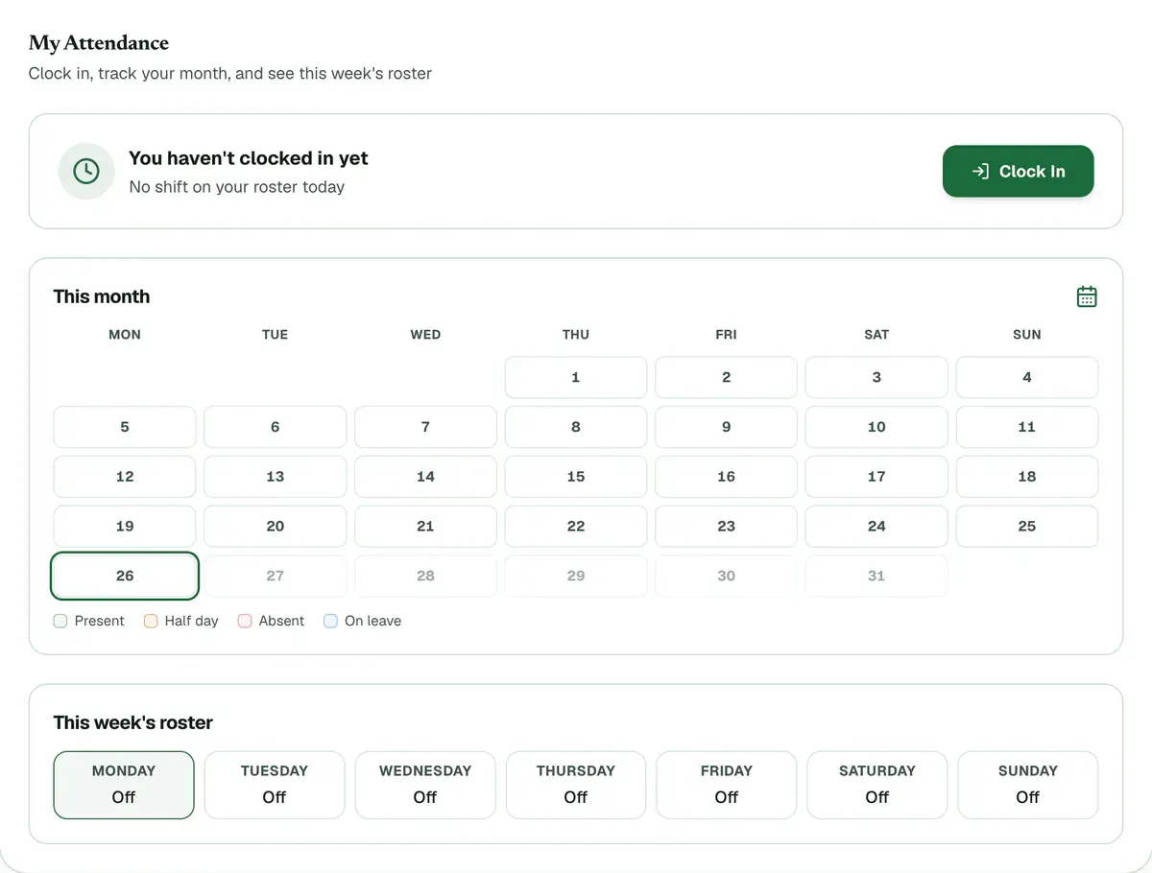Click the greyed-out day 31
Screen dimensions: 1152x873
[x=876, y=576]
